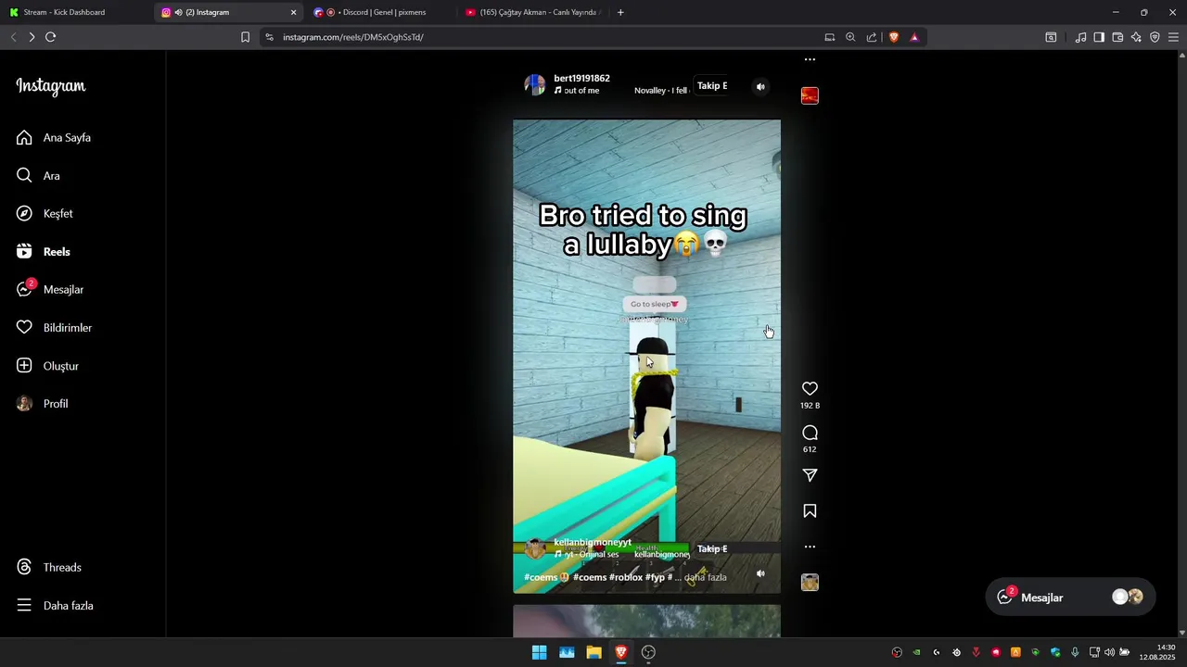The height and width of the screenshot is (667, 1187).
Task: Expand caption with daha fazla
Action: (706, 577)
